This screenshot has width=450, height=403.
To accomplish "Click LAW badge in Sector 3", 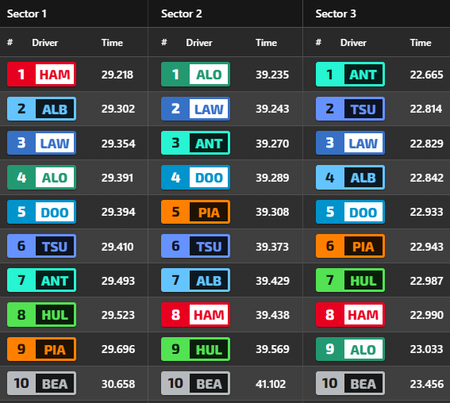I will click(x=350, y=143).
